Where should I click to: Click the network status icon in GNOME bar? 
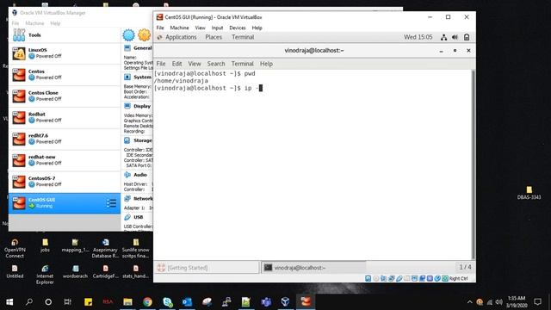coord(444,37)
